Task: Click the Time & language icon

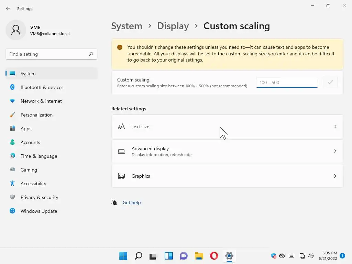Action: (12, 156)
